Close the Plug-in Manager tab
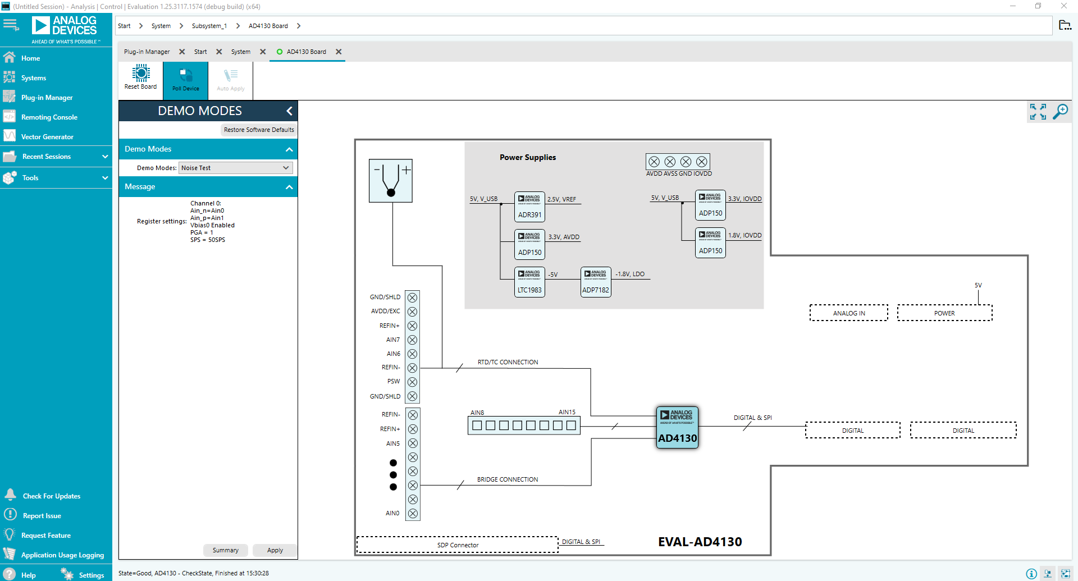The width and height of the screenshot is (1078, 581). (182, 52)
